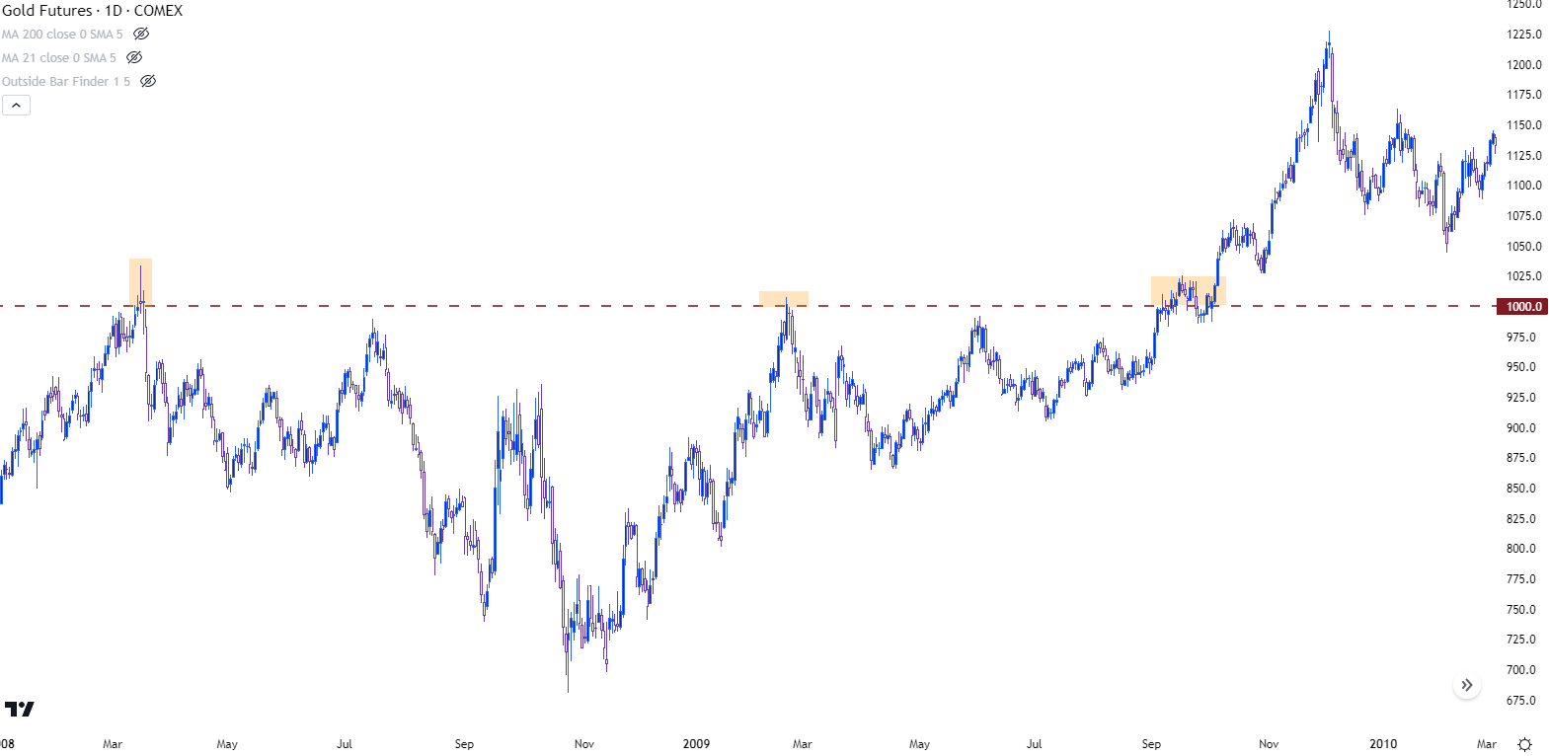Collapse the indicator legend with the caret button
Image resolution: width=1549 pixels, height=756 pixels.
pyautogui.click(x=16, y=105)
